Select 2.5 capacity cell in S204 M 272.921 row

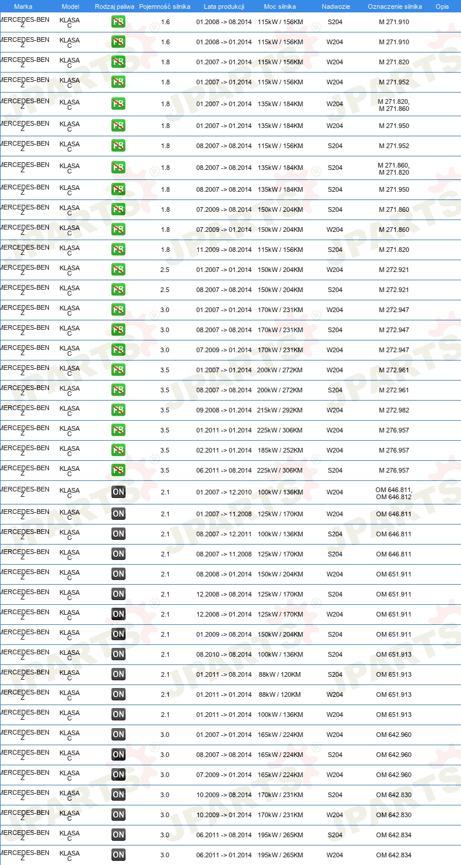tap(165, 290)
